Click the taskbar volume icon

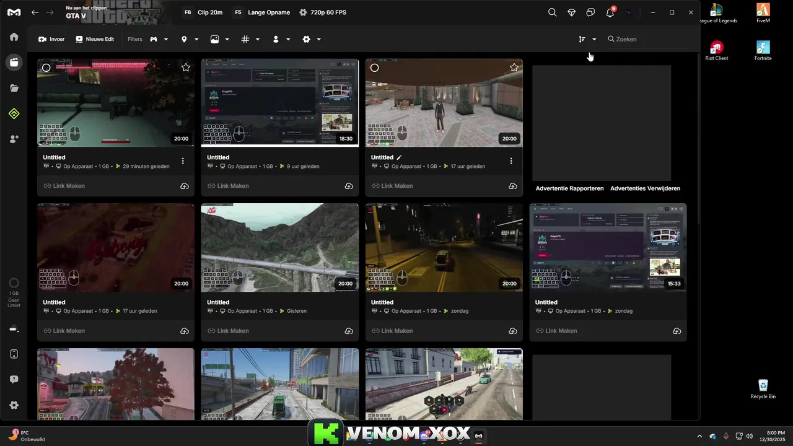749,436
